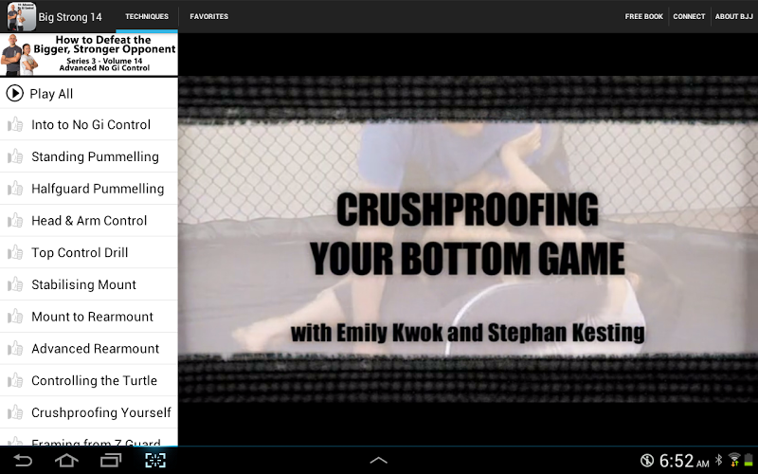
Task: Toggle thumbs-up for Crushproofing Yourself
Action: pos(15,412)
